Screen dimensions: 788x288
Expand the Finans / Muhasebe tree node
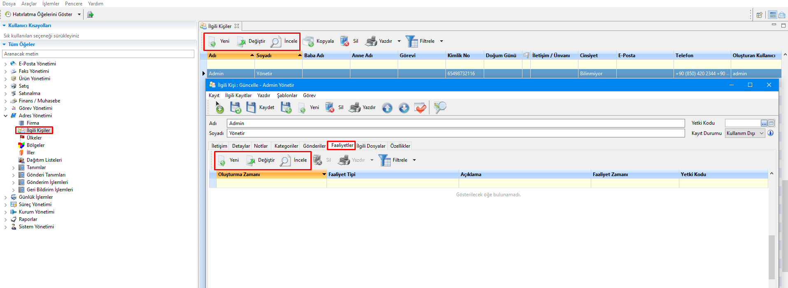click(x=5, y=101)
